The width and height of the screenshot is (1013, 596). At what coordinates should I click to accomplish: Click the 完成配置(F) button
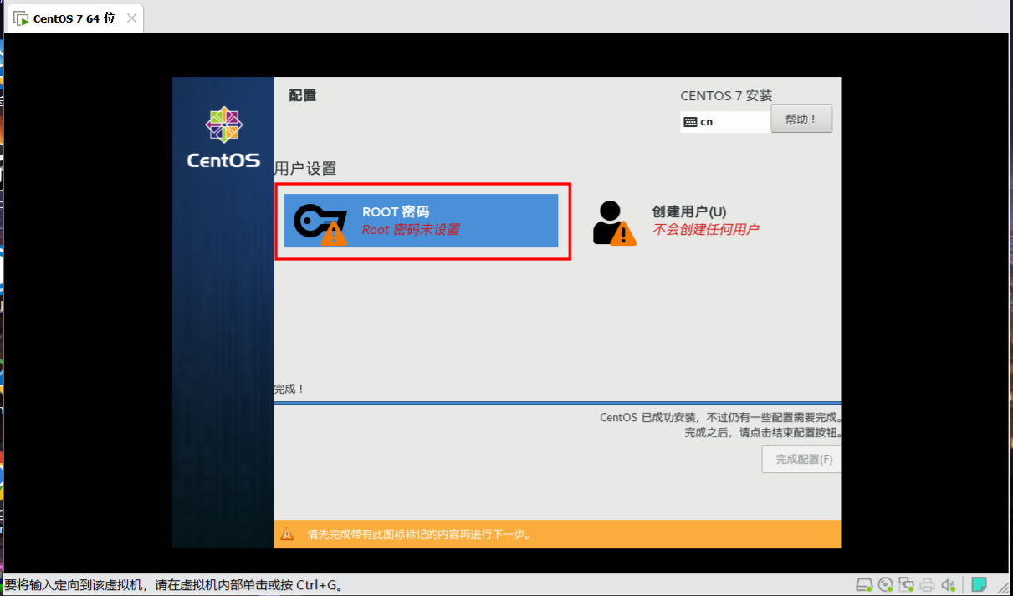coord(803,459)
